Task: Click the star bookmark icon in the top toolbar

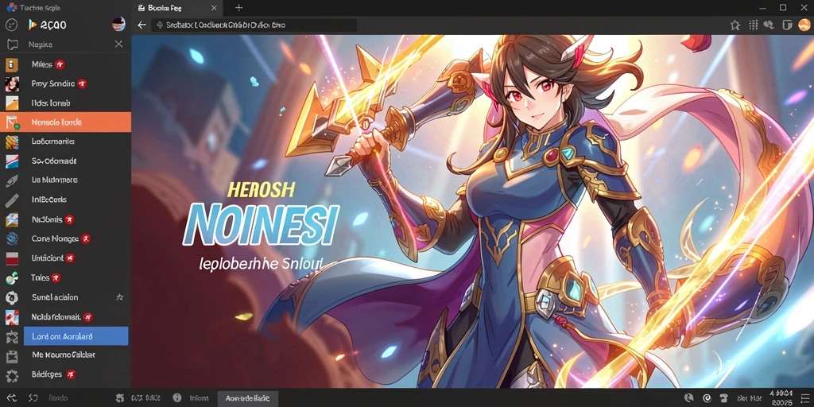Action: pyautogui.click(x=735, y=25)
